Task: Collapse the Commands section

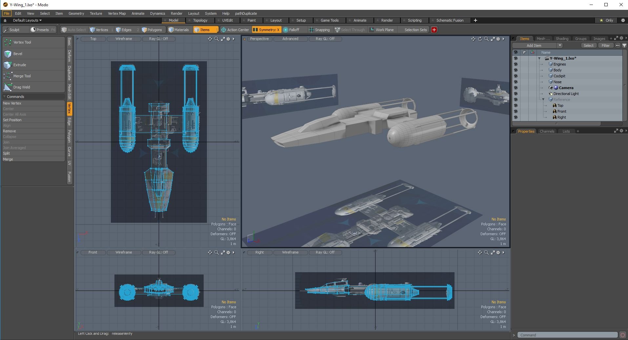Action: point(5,97)
